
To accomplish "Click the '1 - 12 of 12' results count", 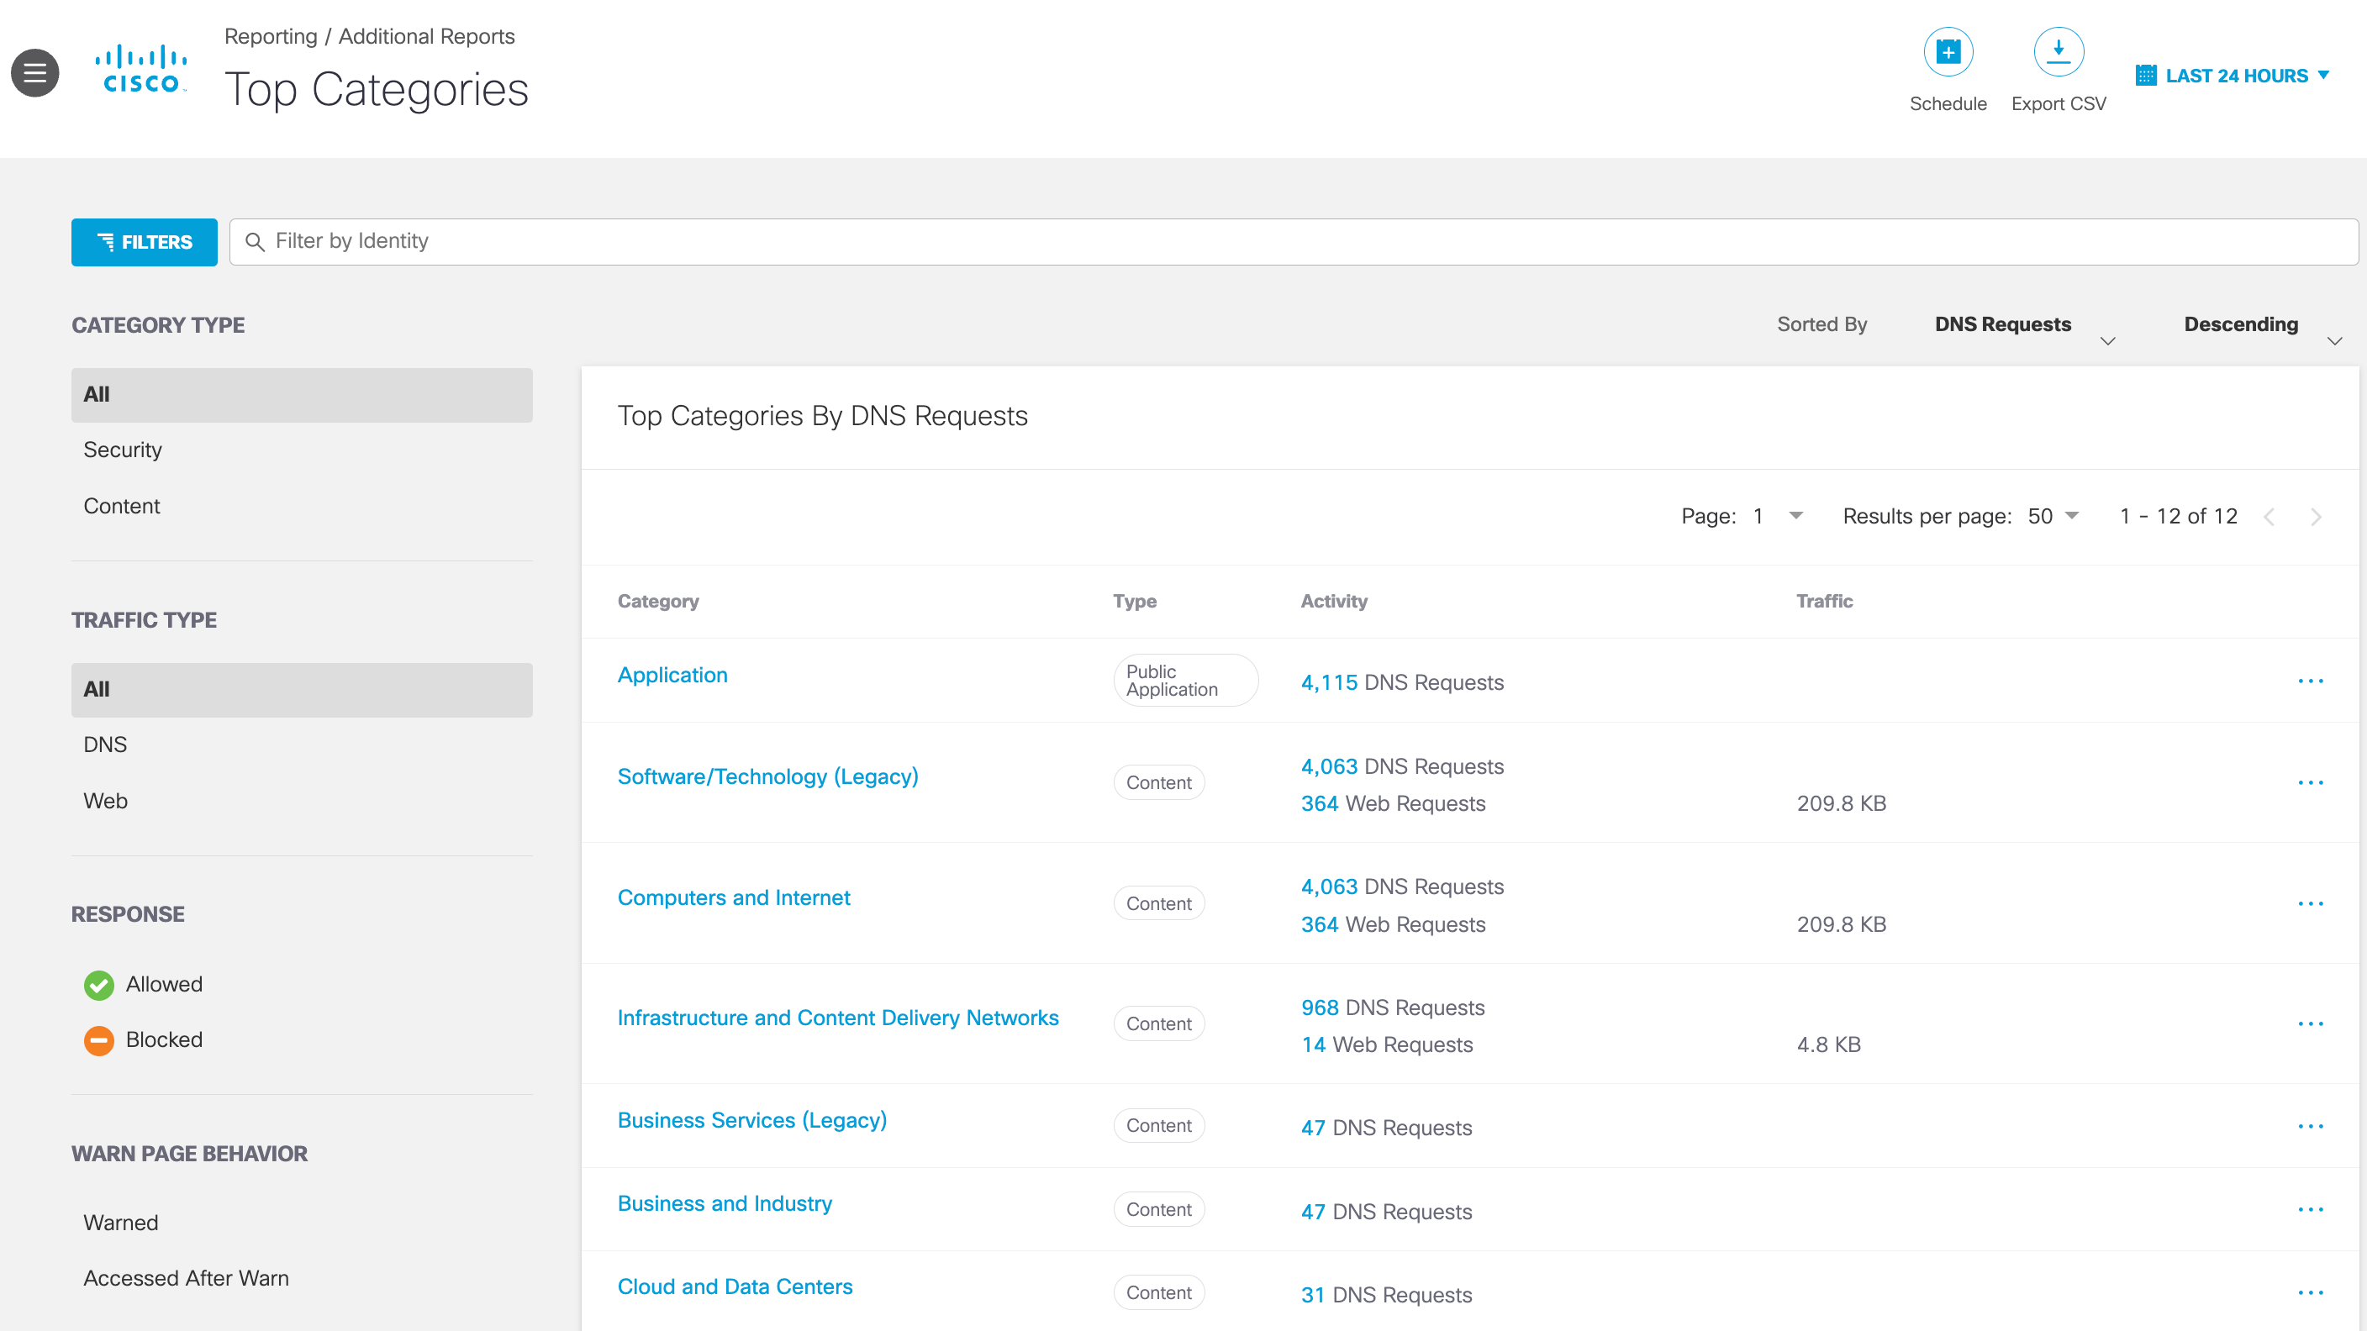I will tap(2177, 516).
